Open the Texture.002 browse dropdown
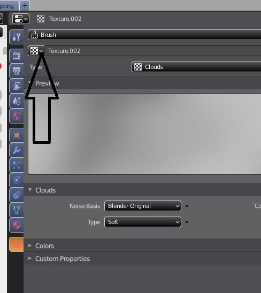261x293 pixels. 36,51
